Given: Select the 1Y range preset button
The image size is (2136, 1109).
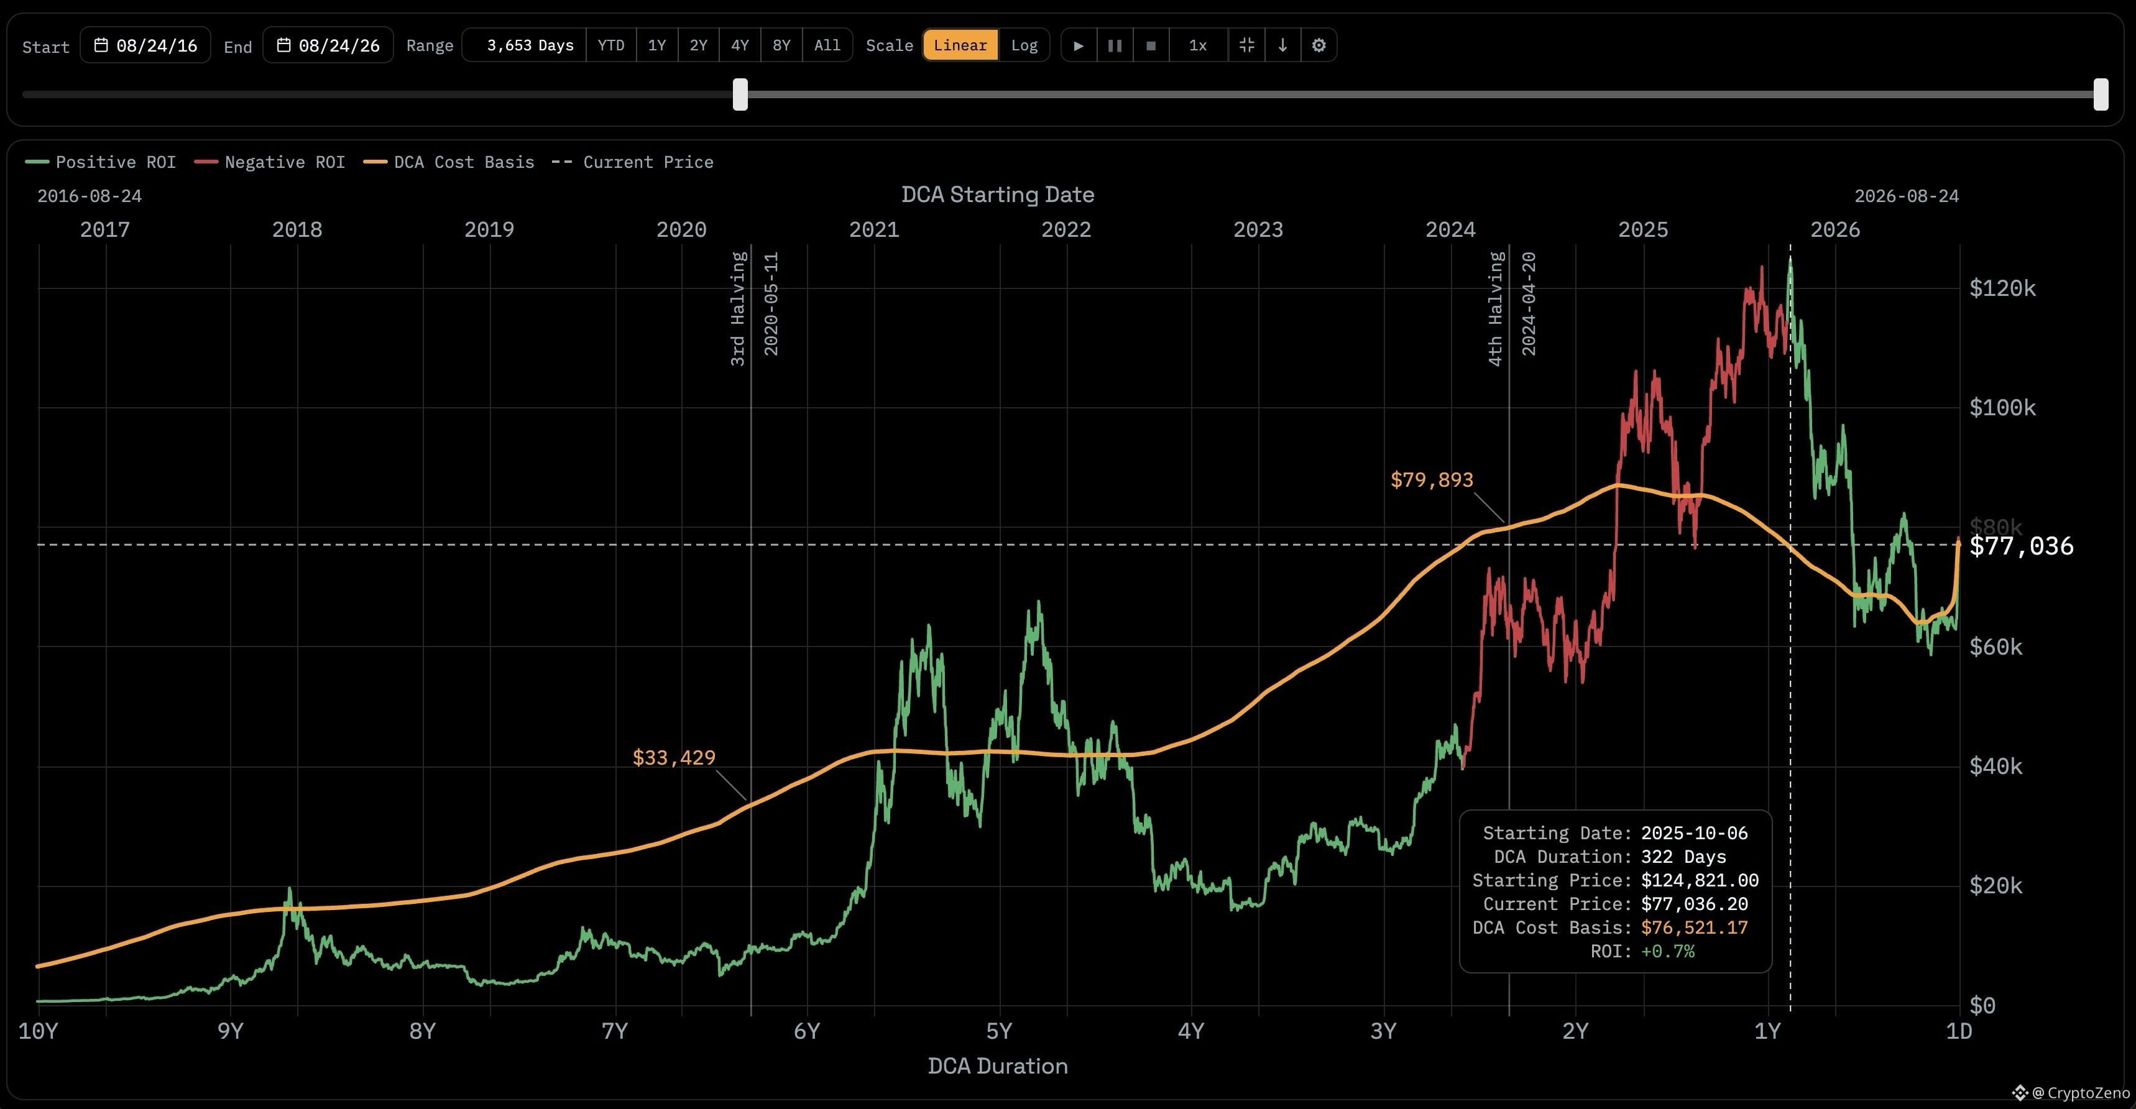Looking at the screenshot, I should (656, 45).
